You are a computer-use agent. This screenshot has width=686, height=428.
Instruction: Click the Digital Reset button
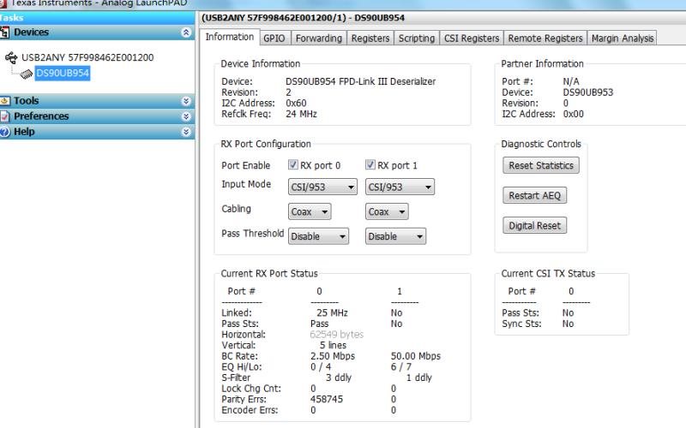pyautogui.click(x=534, y=225)
